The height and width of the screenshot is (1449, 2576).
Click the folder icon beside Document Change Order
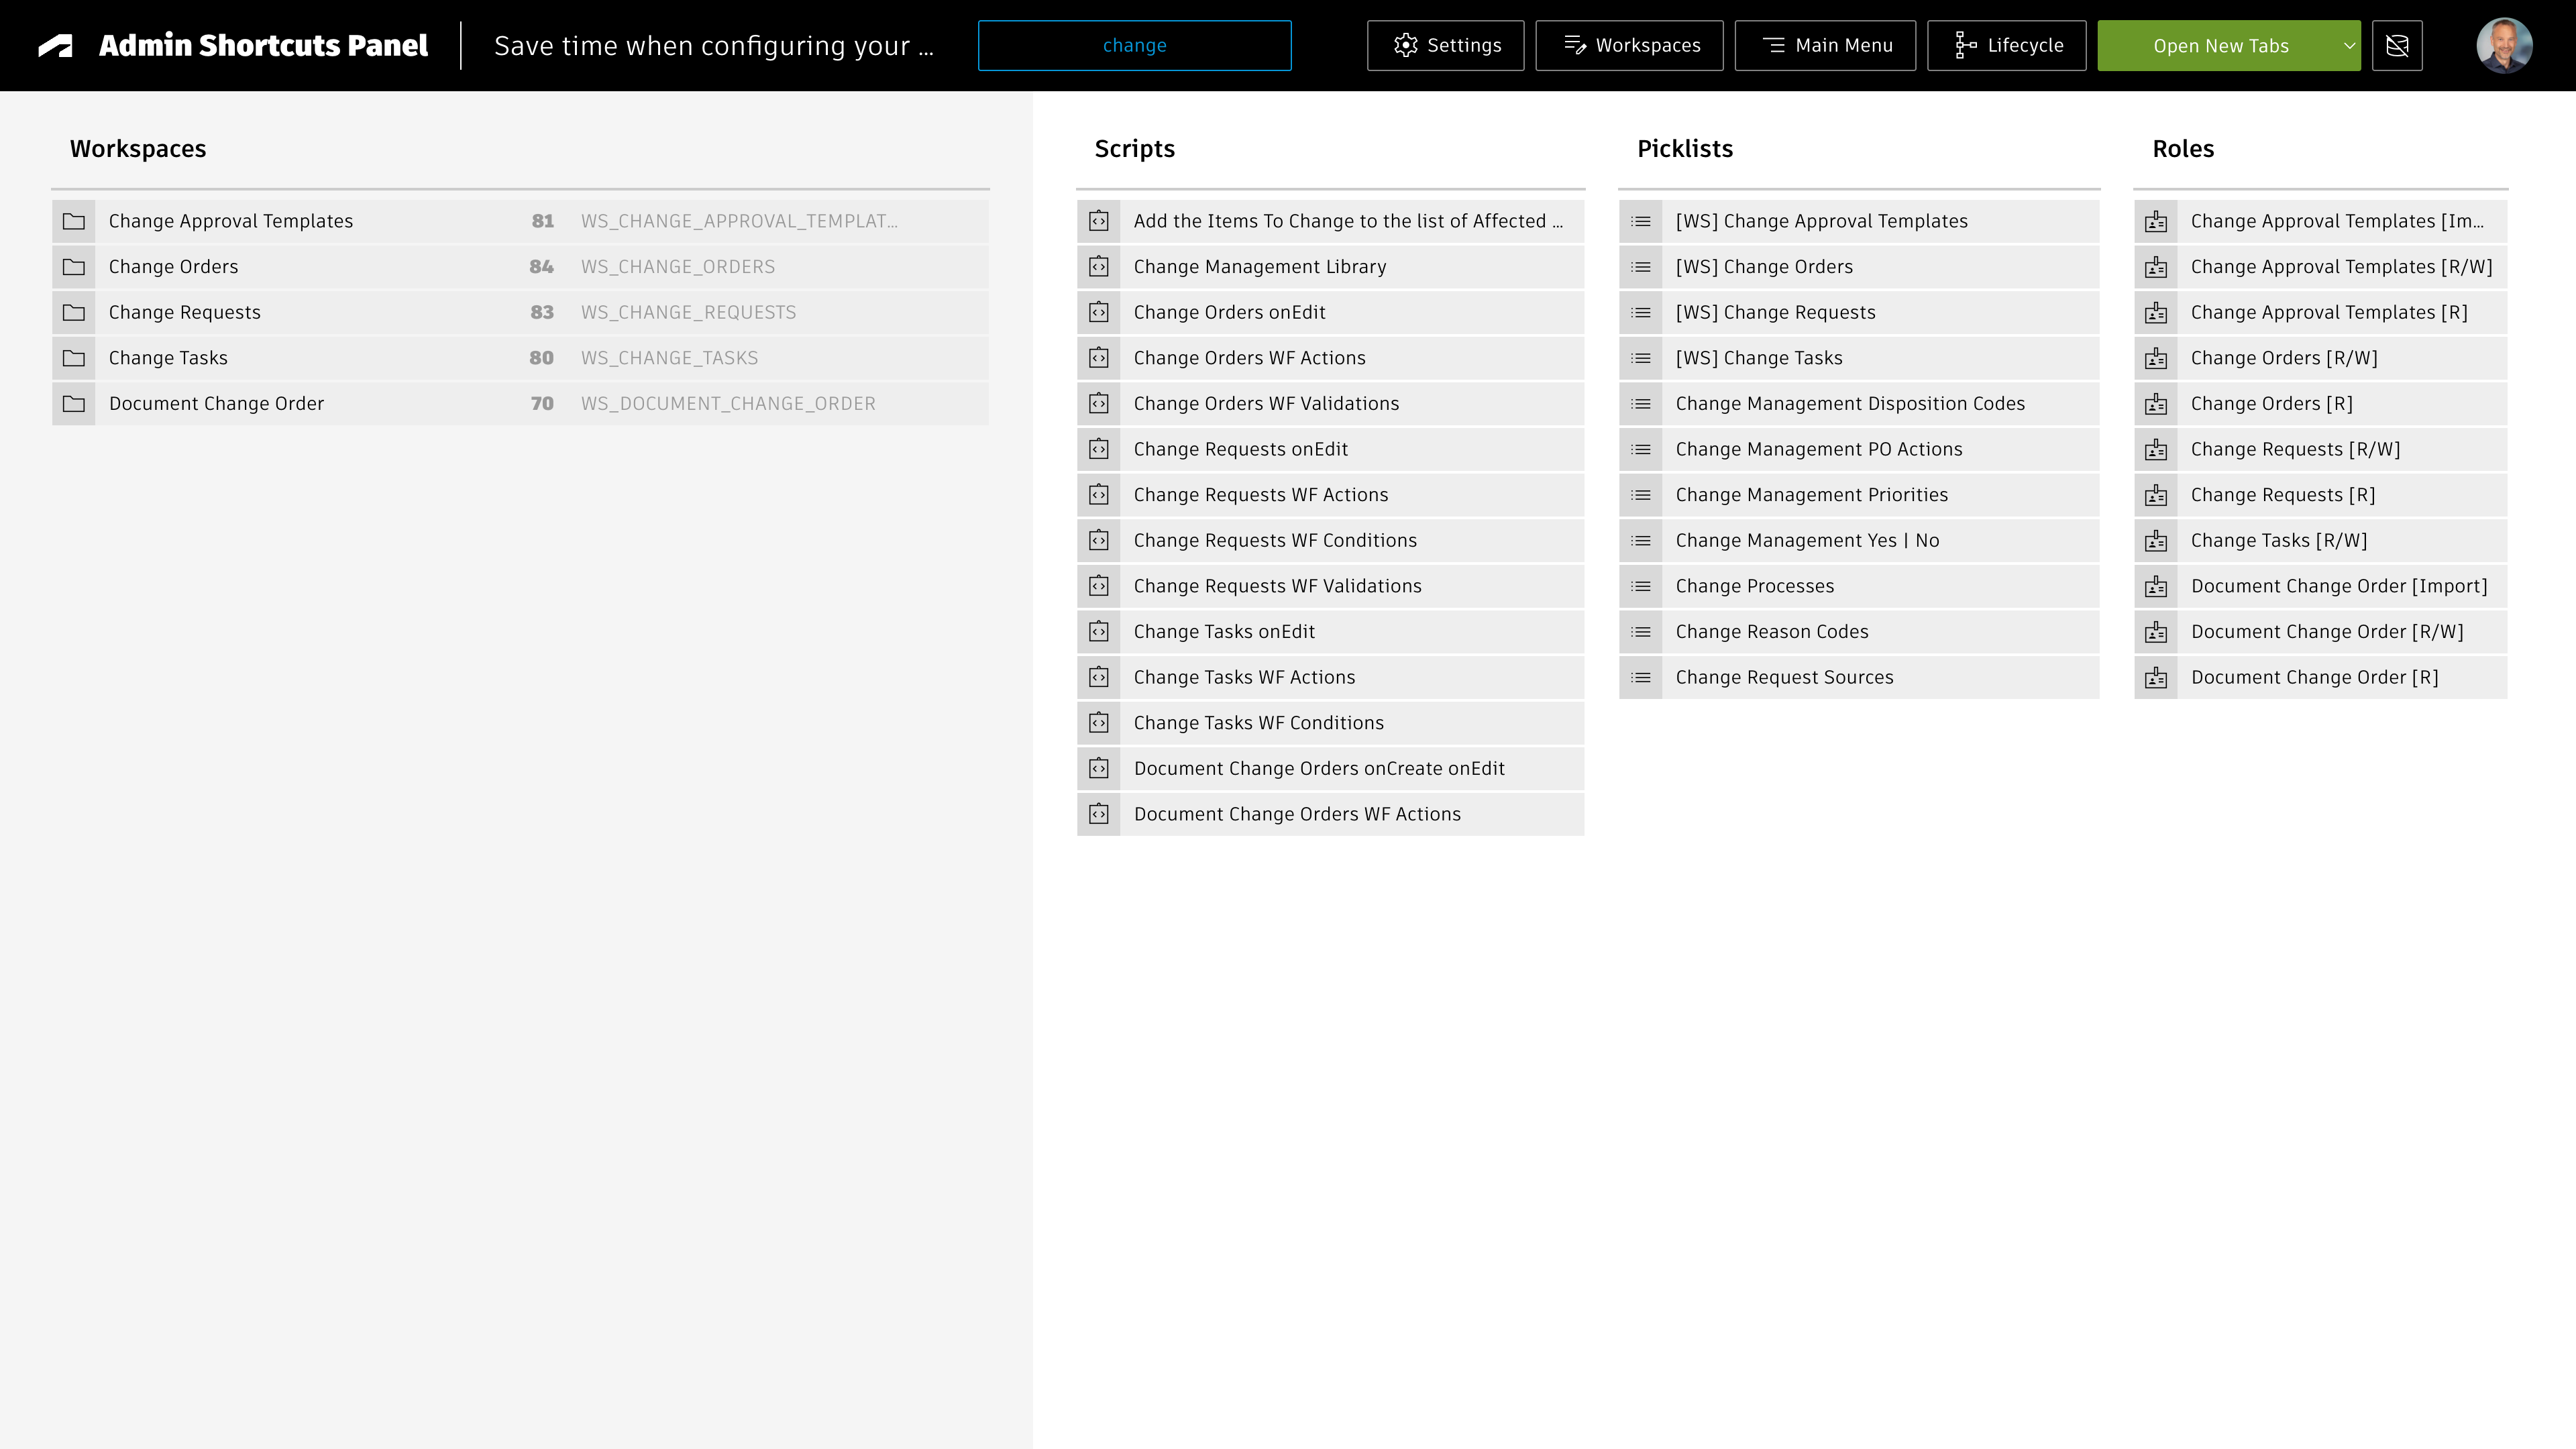tap(74, 404)
